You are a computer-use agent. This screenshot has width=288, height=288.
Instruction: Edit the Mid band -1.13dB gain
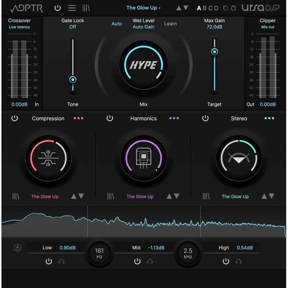[156, 248]
